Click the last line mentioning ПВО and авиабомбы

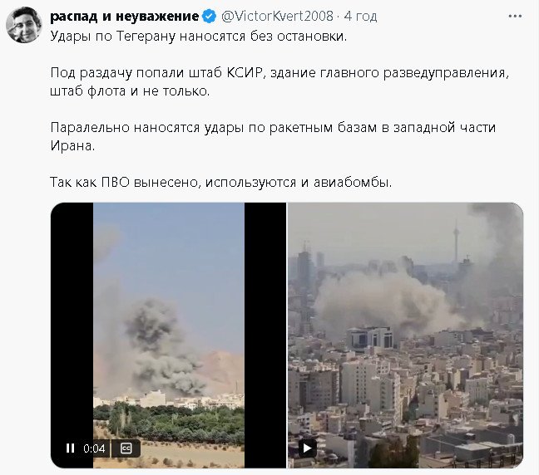(221, 182)
